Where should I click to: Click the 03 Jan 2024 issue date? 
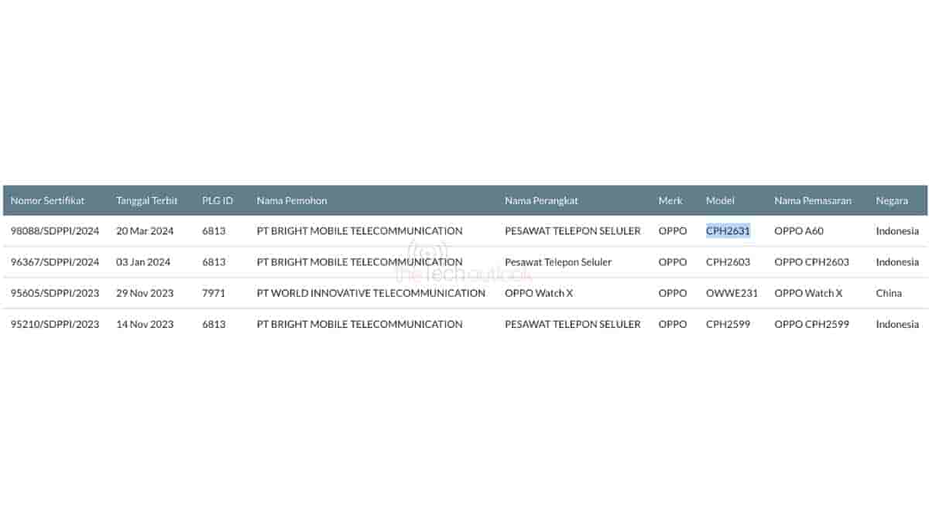143,262
